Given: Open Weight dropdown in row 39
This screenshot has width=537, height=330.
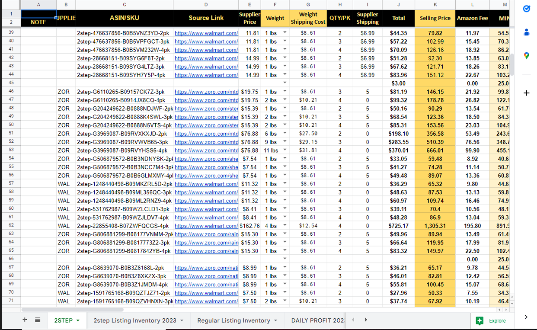Looking at the screenshot, I should coord(284,33).
